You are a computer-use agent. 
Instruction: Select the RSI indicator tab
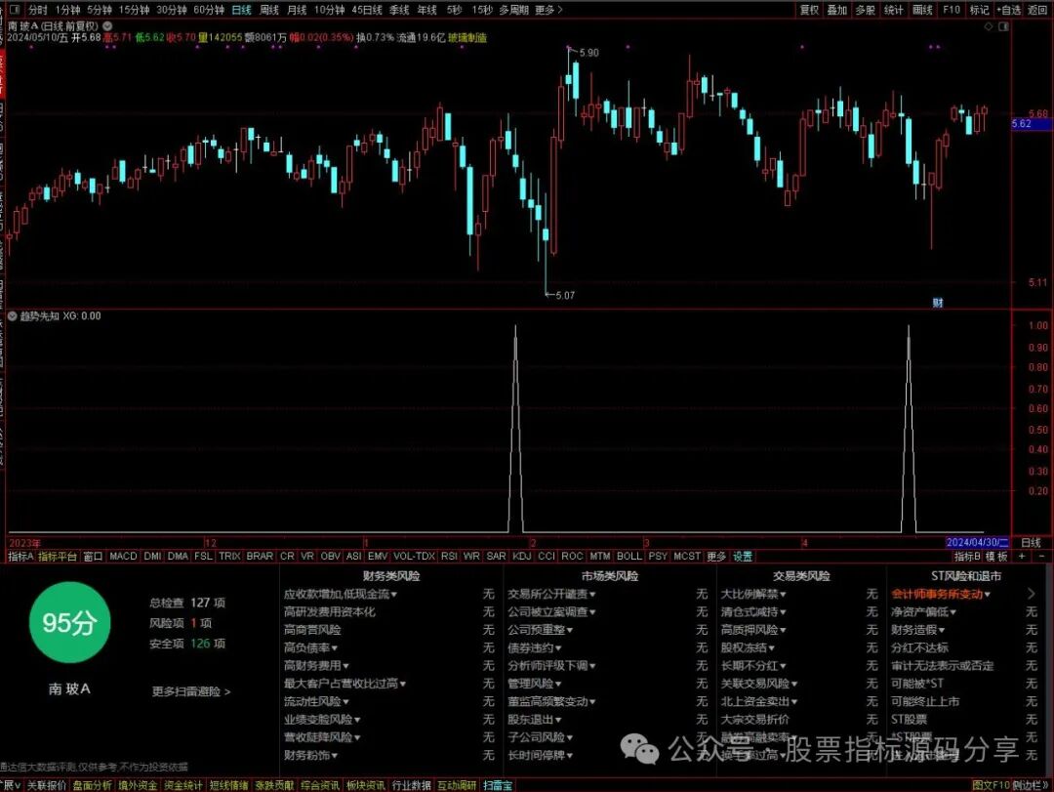(449, 557)
